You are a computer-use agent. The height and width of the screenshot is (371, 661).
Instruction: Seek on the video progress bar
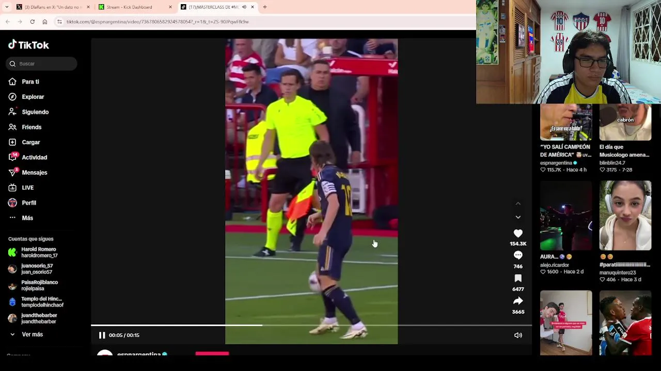pyautogui.click(x=311, y=325)
